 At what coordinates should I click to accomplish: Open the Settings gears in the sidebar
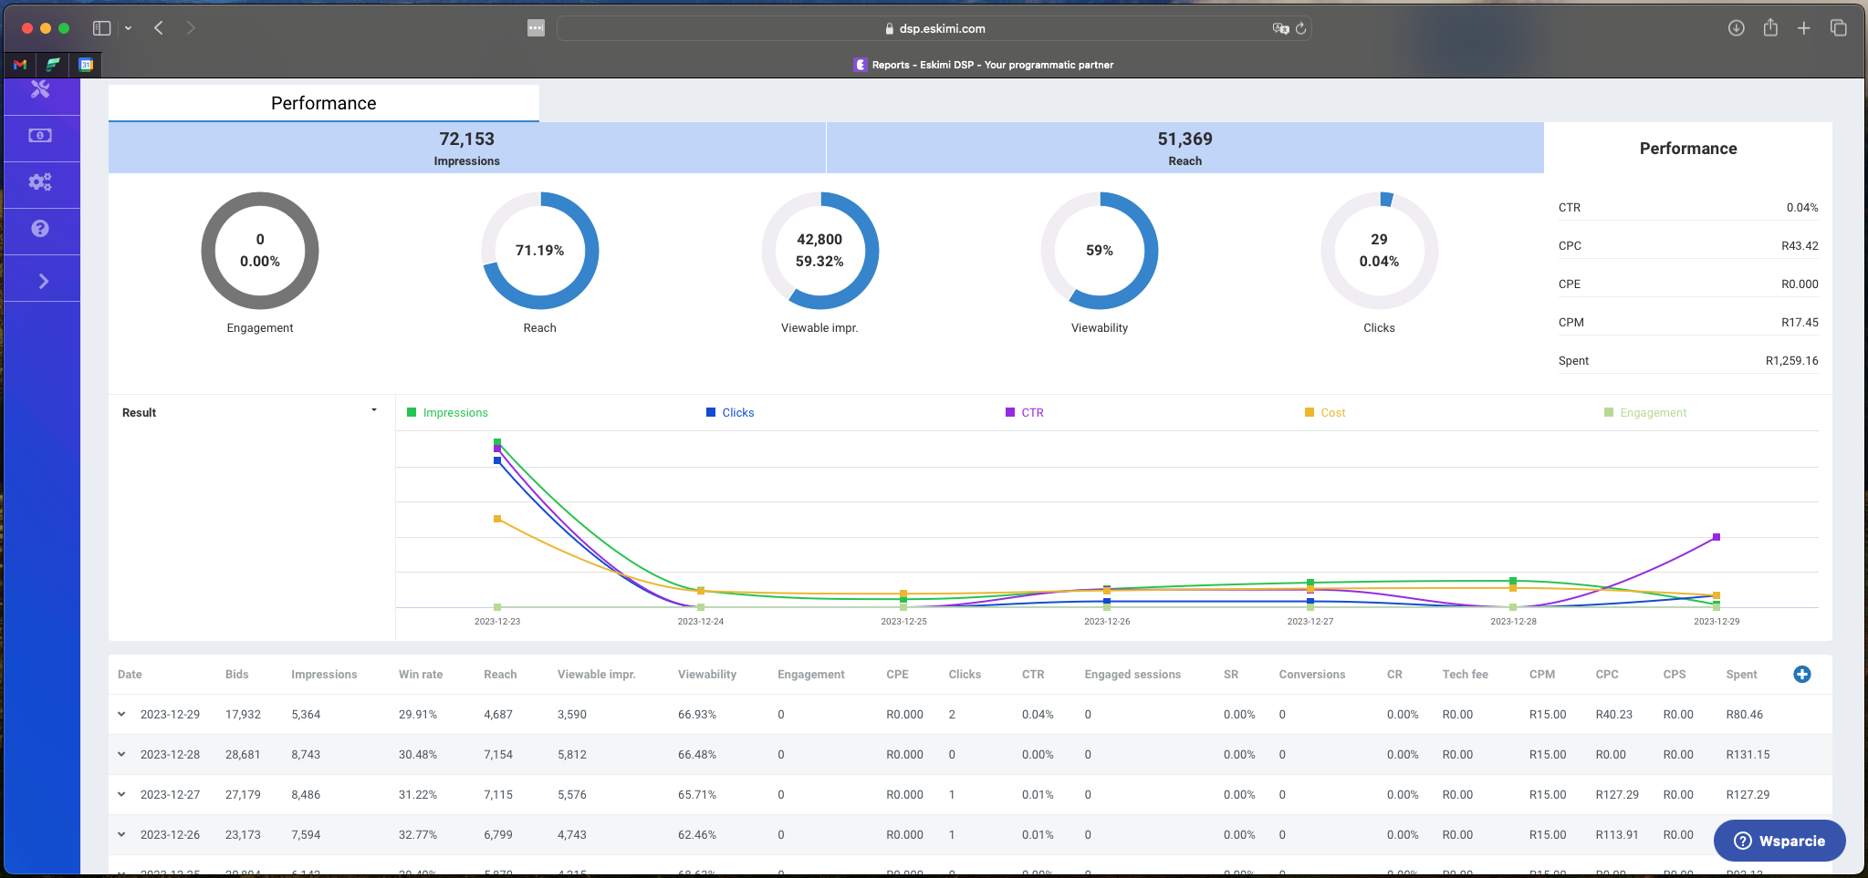coord(40,183)
